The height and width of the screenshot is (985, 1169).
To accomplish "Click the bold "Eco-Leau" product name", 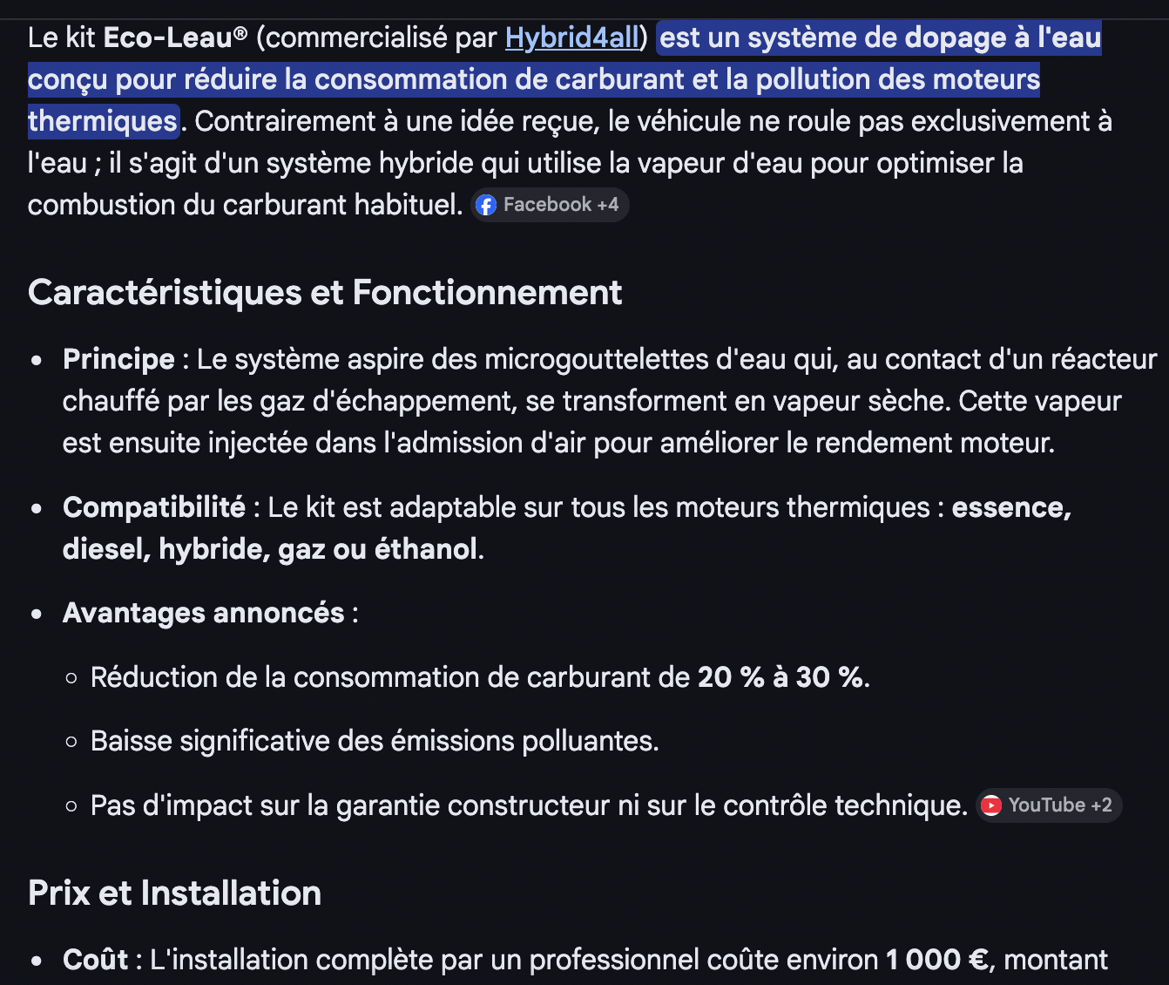I will [175, 37].
